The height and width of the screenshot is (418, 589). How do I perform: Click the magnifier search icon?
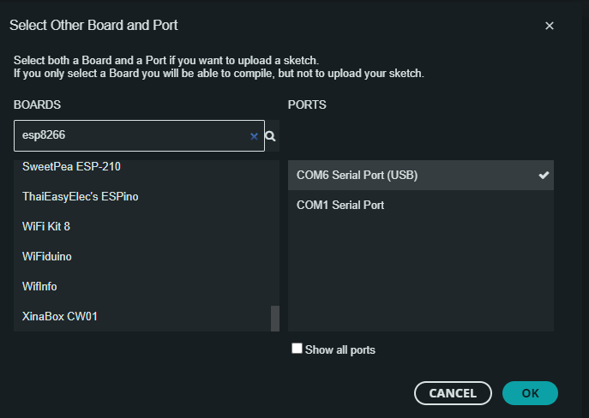(270, 136)
